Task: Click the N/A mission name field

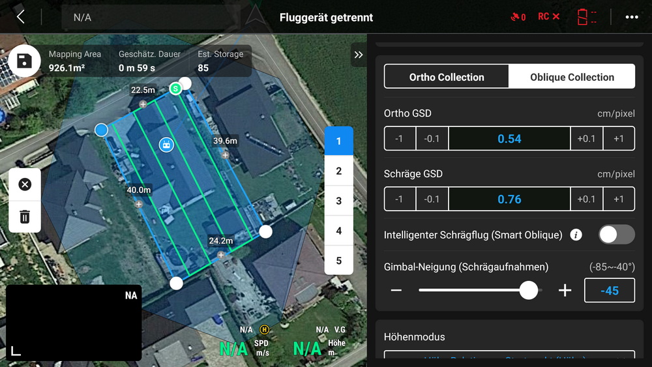Action: click(x=151, y=17)
